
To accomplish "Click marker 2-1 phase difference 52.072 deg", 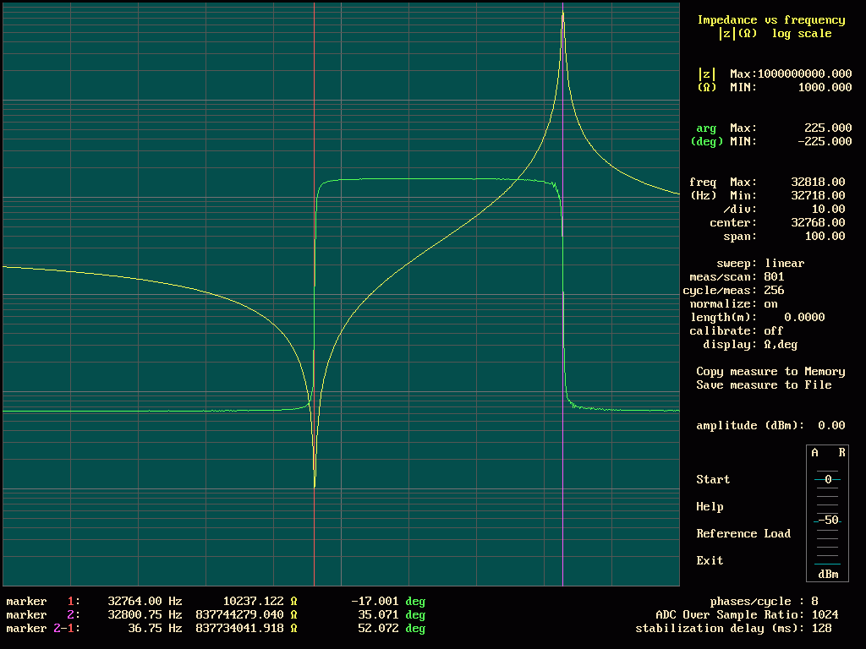I will point(392,628).
